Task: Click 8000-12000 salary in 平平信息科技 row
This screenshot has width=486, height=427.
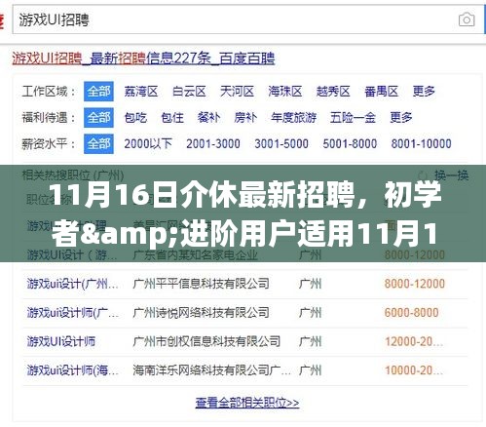Action: (x=415, y=284)
